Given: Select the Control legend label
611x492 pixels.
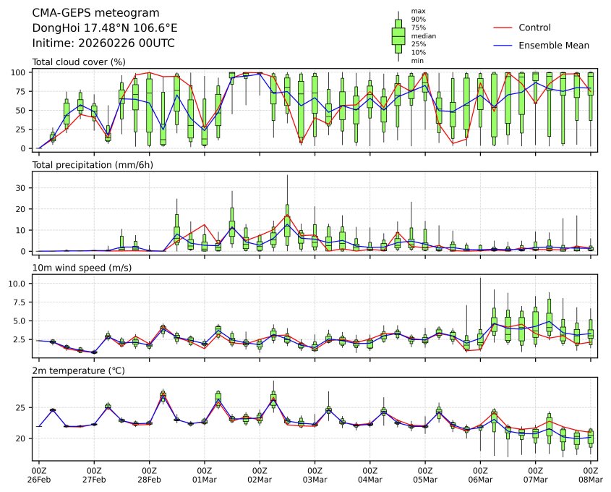Looking at the screenshot, I should (x=534, y=27).
